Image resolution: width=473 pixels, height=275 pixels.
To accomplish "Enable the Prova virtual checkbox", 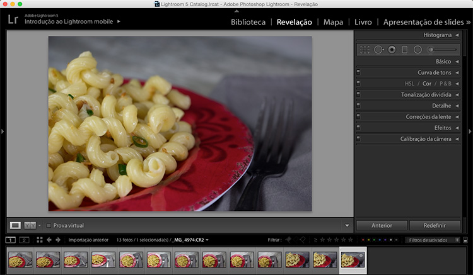I will pyautogui.click(x=49, y=225).
